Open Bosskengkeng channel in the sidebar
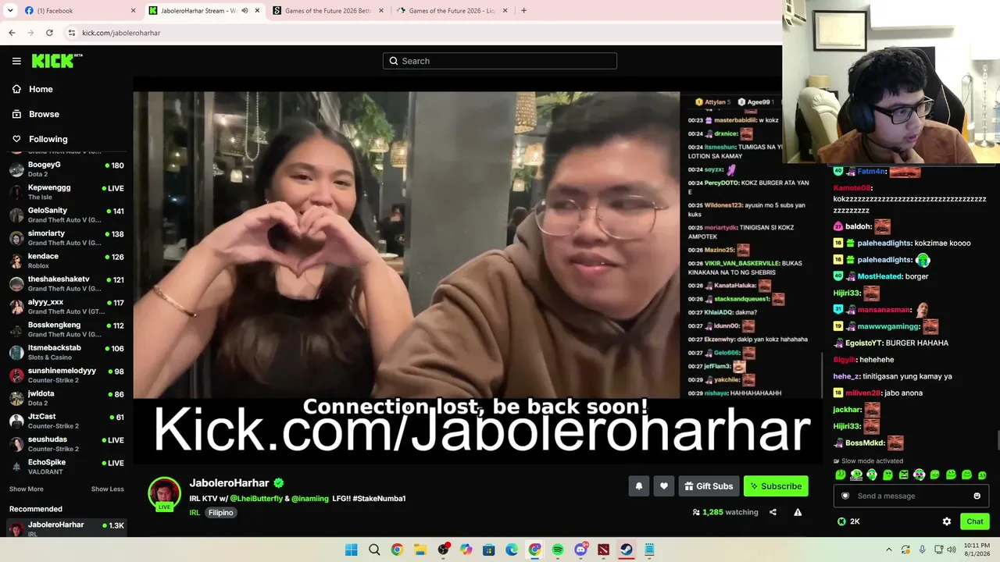 (66, 329)
